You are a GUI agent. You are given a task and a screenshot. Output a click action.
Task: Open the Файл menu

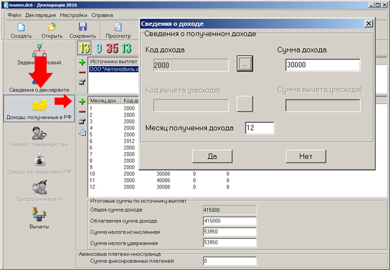tap(14, 15)
